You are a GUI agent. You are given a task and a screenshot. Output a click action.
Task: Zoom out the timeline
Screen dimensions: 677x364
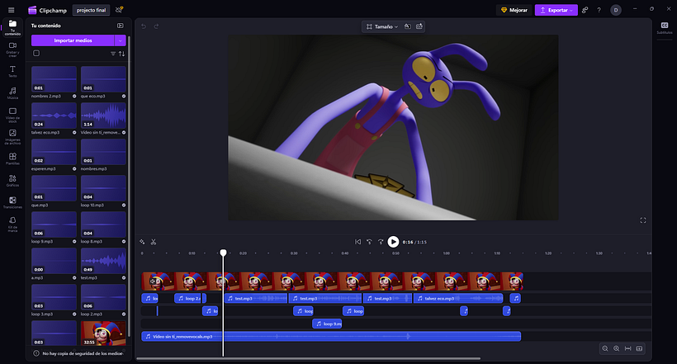pyautogui.click(x=605, y=349)
